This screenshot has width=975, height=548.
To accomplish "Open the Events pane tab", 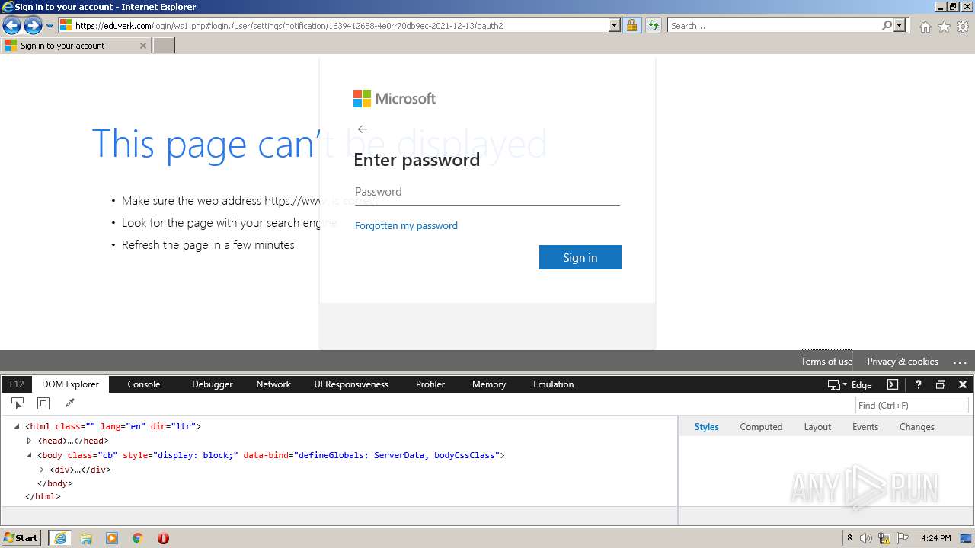I will pyautogui.click(x=865, y=427).
